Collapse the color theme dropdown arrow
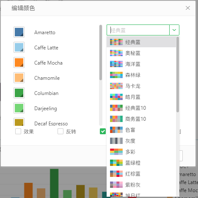 [x=174, y=30]
